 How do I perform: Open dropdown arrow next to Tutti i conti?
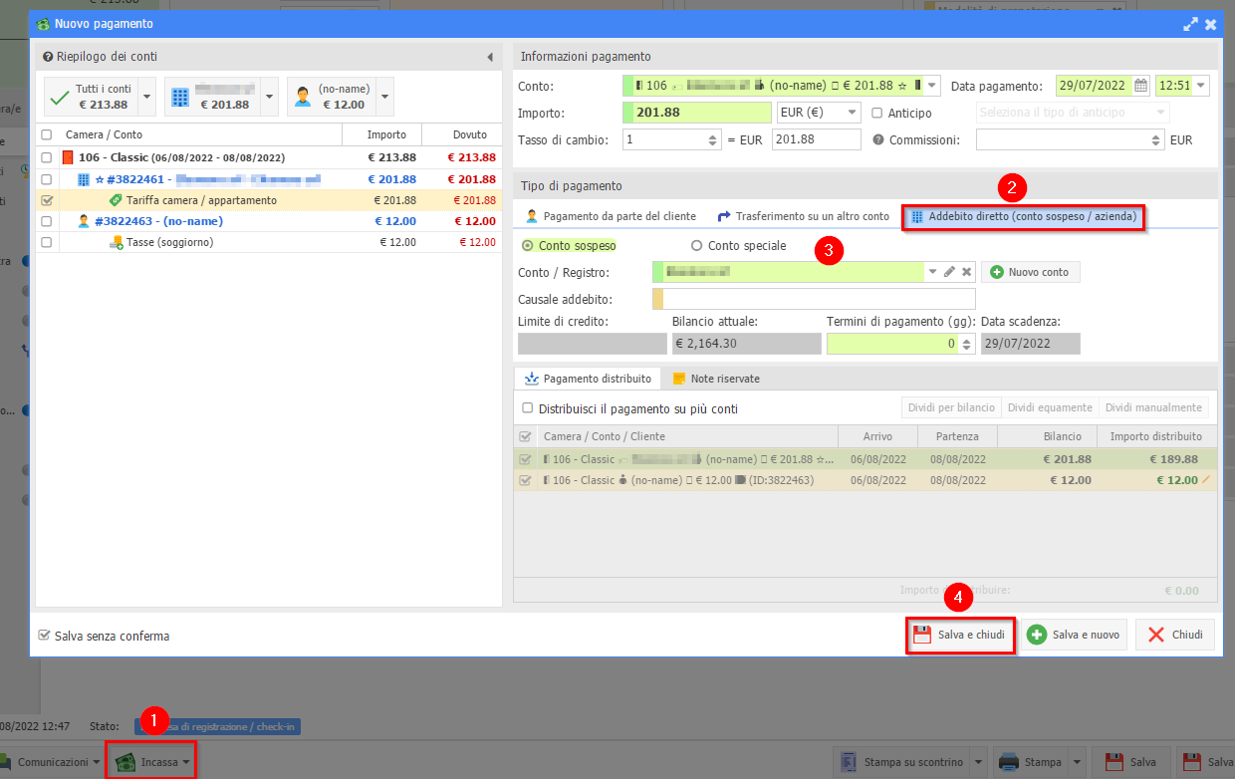(x=147, y=97)
